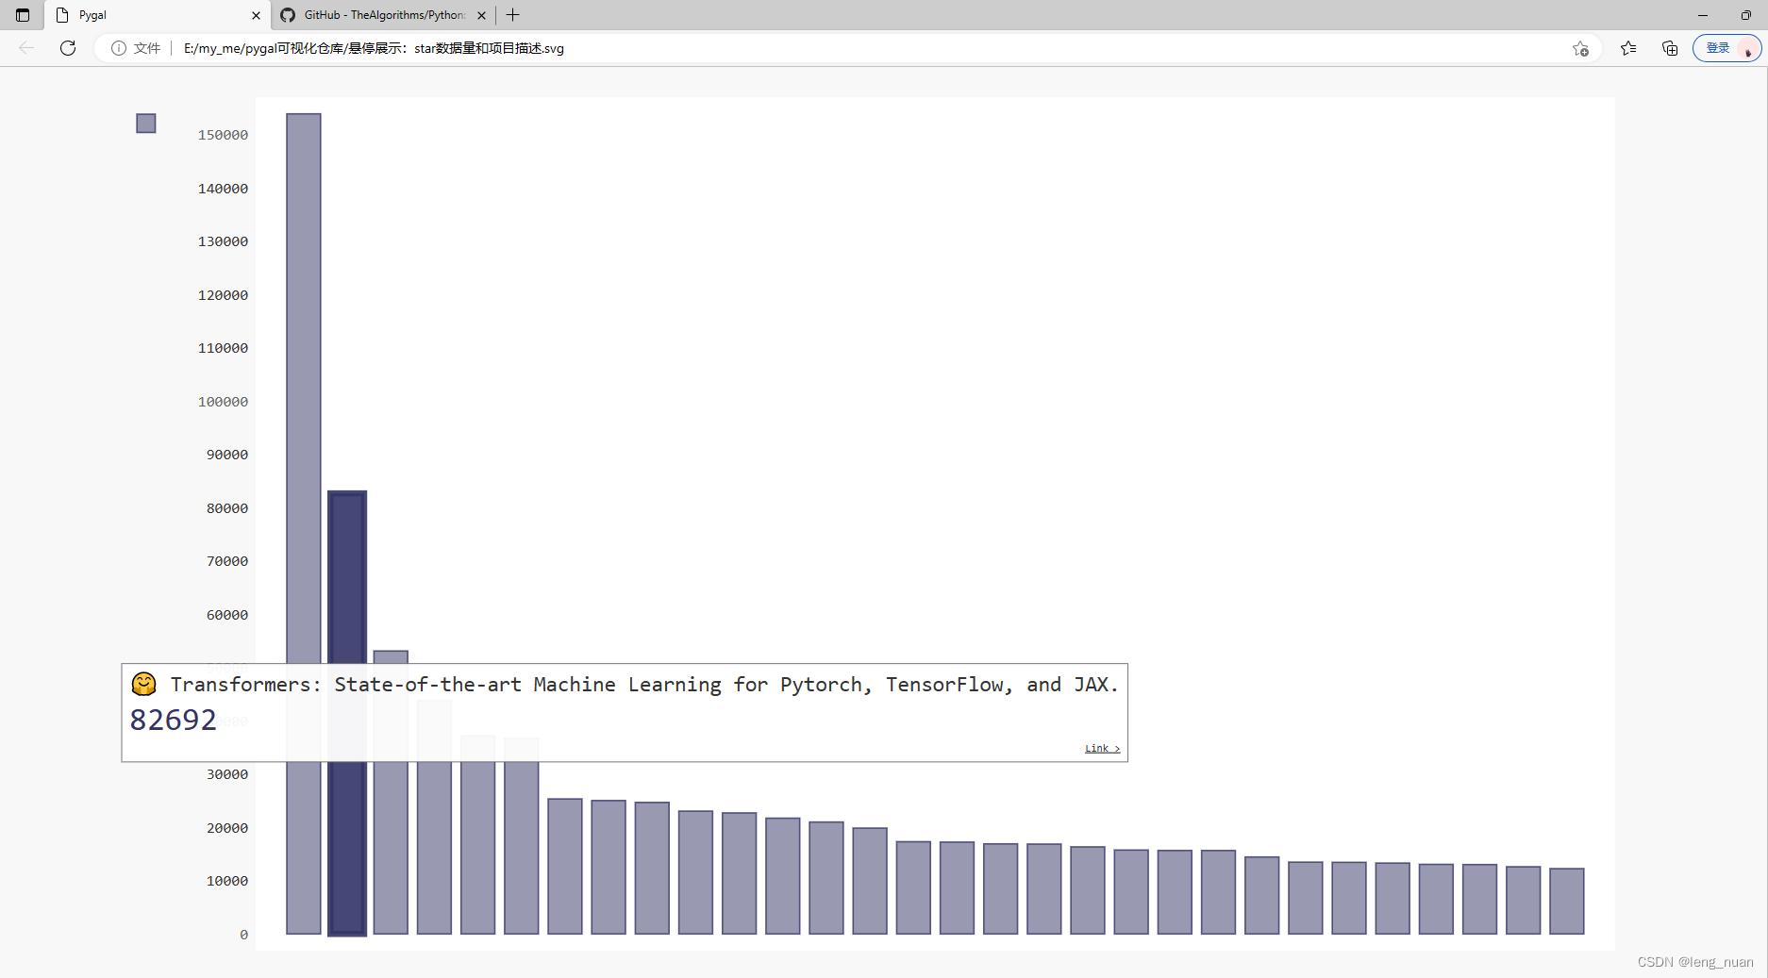Click the Transformers description text in tooltip
Screen dimensions: 1768x978
[x=644, y=685]
